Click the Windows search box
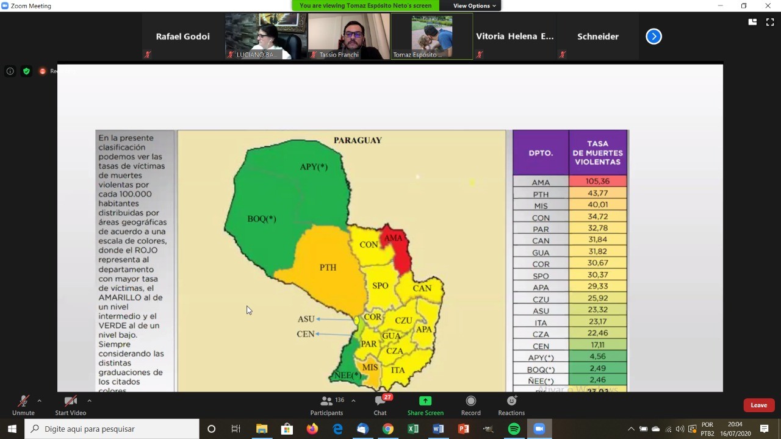Image resolution: width=781 pixels, height=439 pixels. 112,429
